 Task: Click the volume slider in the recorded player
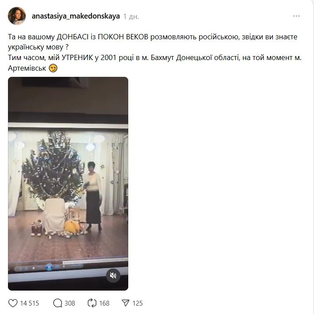[73, 266]
